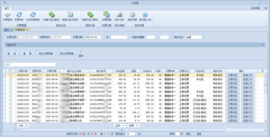This screenshot has height=137, width=270.
Task: Click the 发票同步 ribbon icon
Action: 19,17
